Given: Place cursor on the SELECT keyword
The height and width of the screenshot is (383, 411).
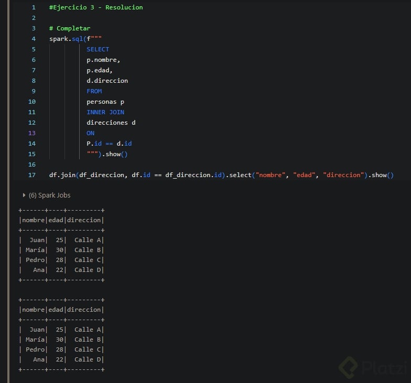Looking at the screenshot, I should (x=98, y=49).
